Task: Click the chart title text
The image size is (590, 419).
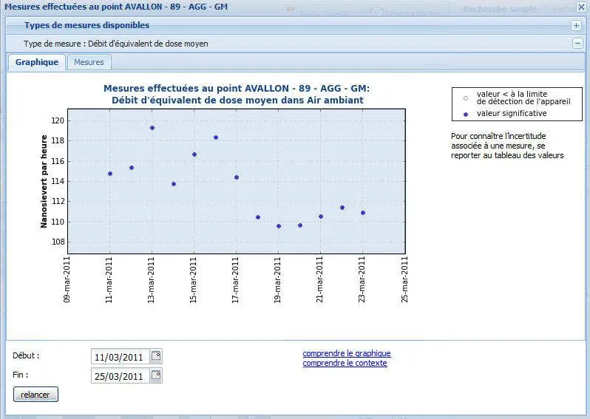Action: coord(237,94)
